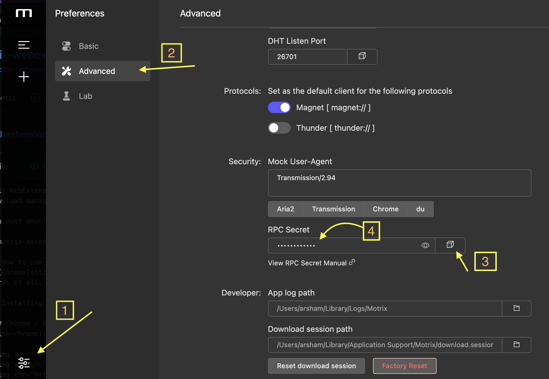Choose Aria2 user-agent preset
Image resolution: width=549 pixels, height=379 pixels.
click(285, 209)
